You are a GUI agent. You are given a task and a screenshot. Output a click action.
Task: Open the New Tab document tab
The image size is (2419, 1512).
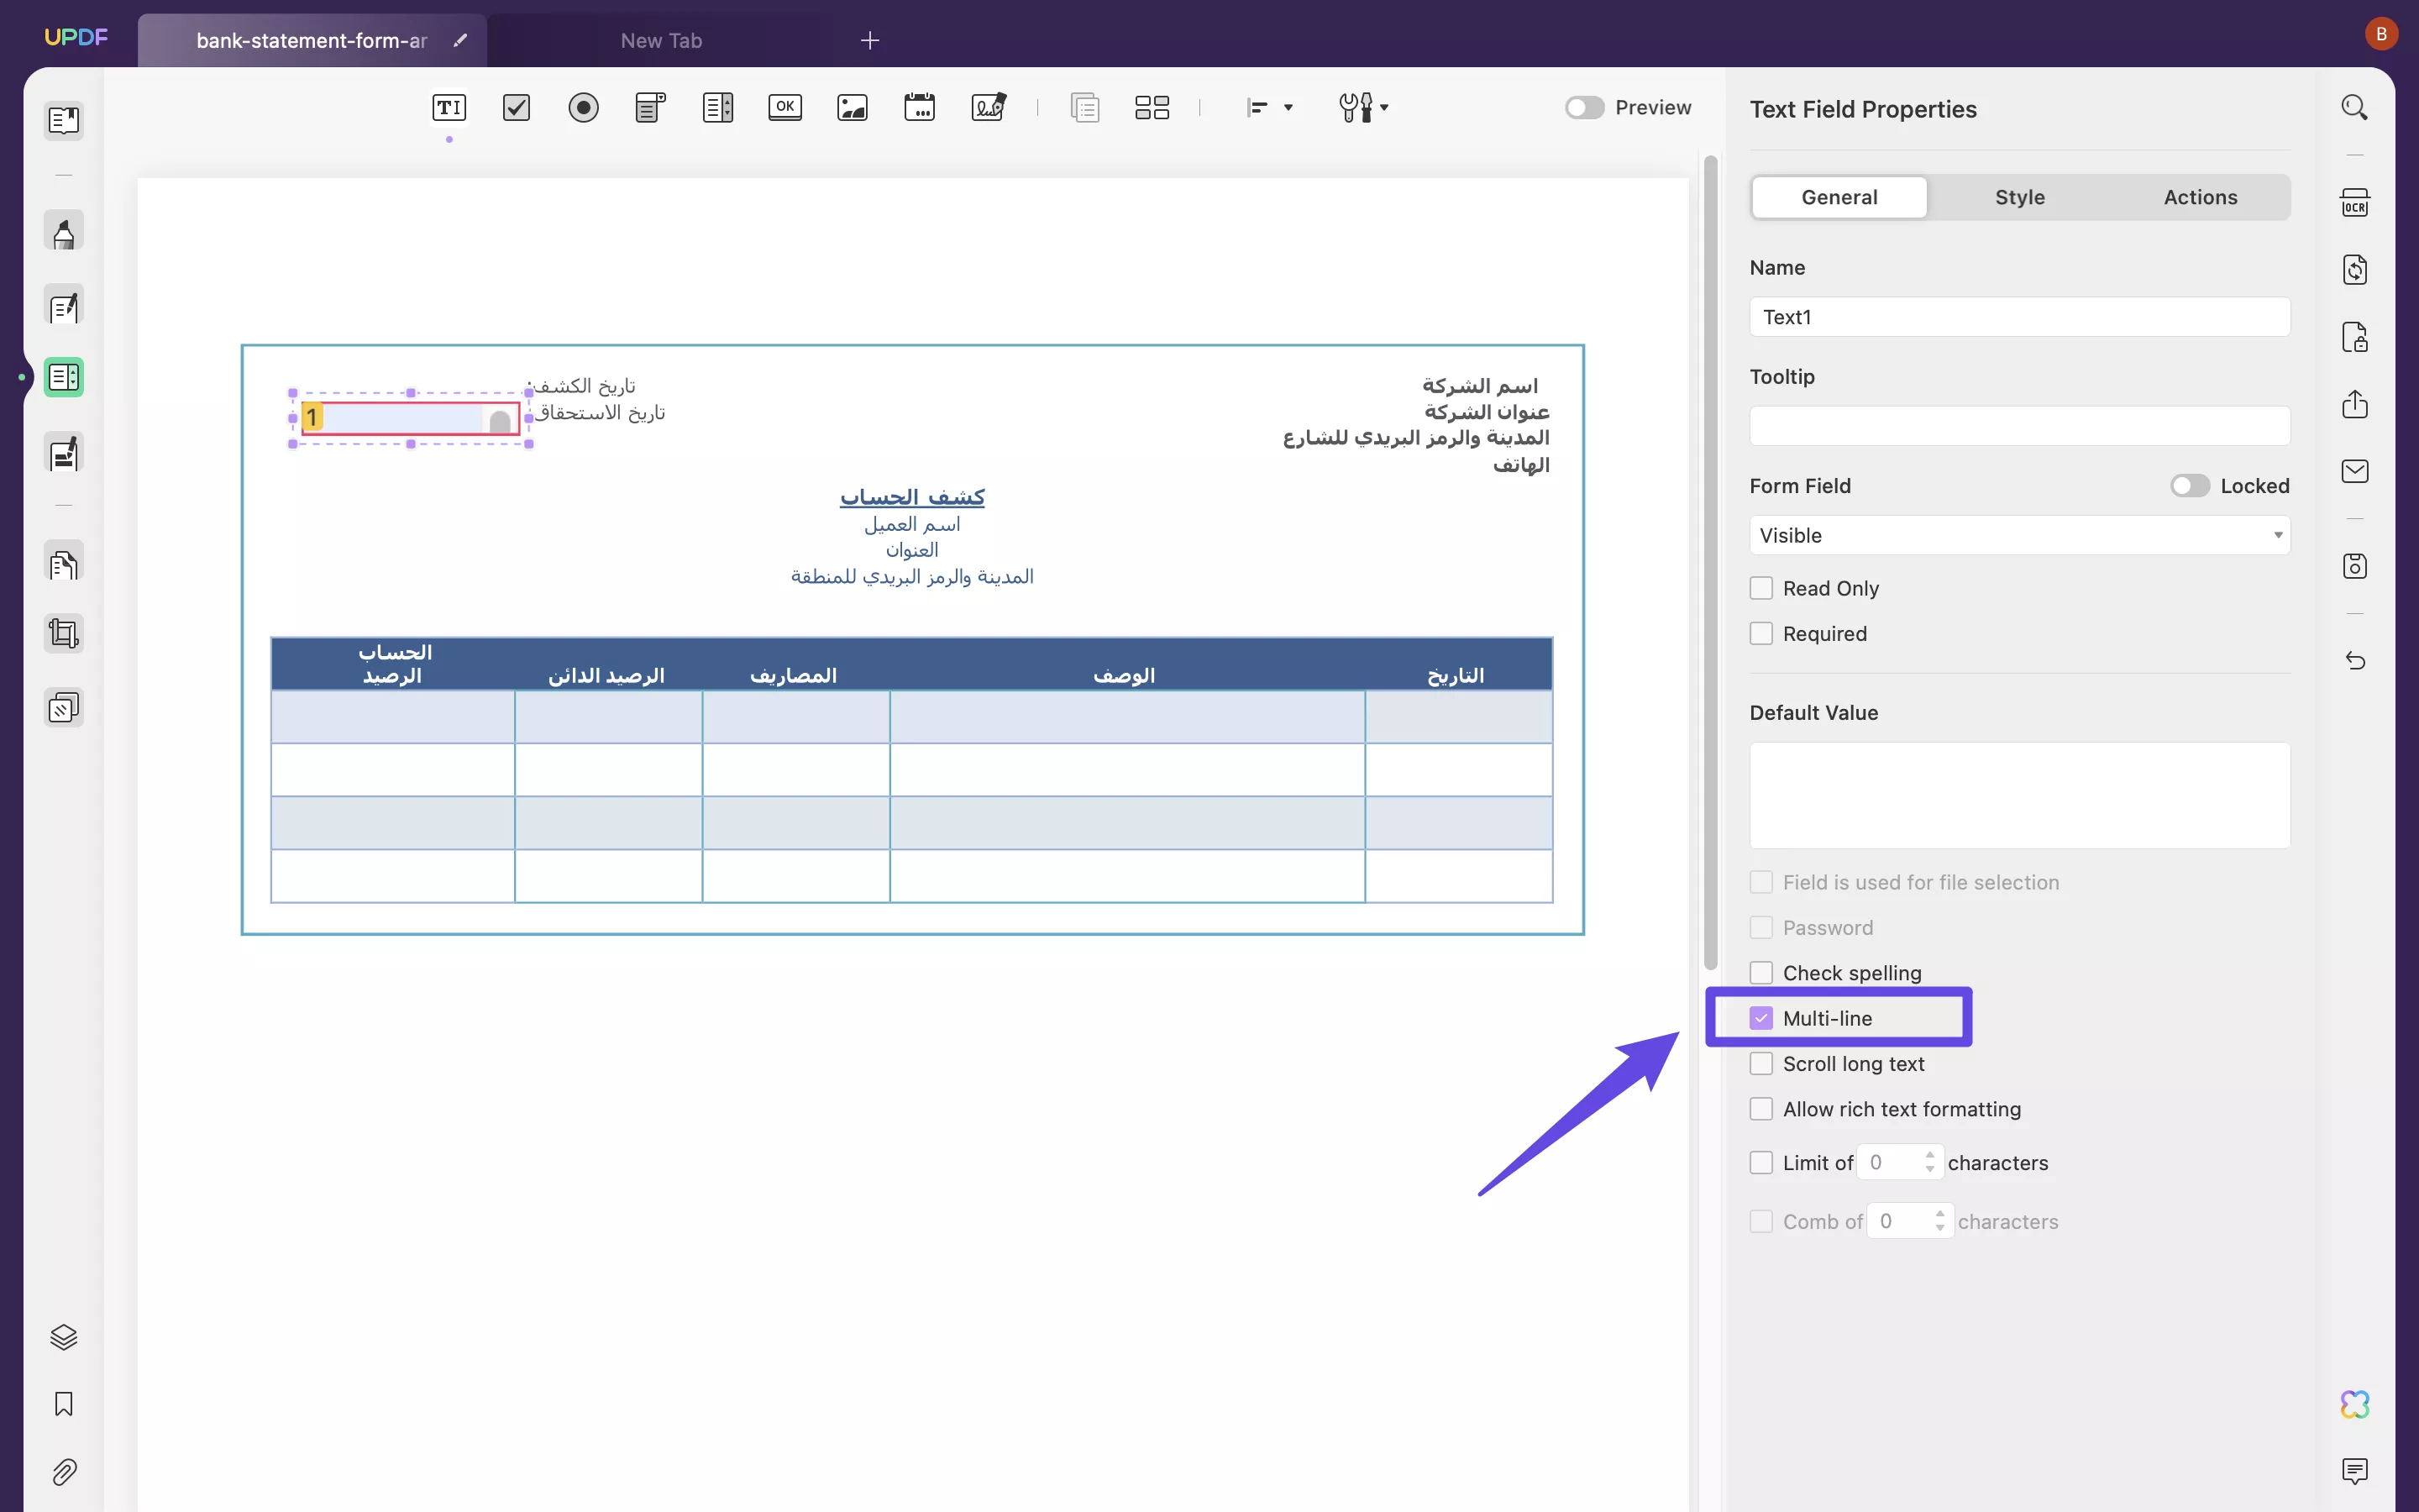661,41
